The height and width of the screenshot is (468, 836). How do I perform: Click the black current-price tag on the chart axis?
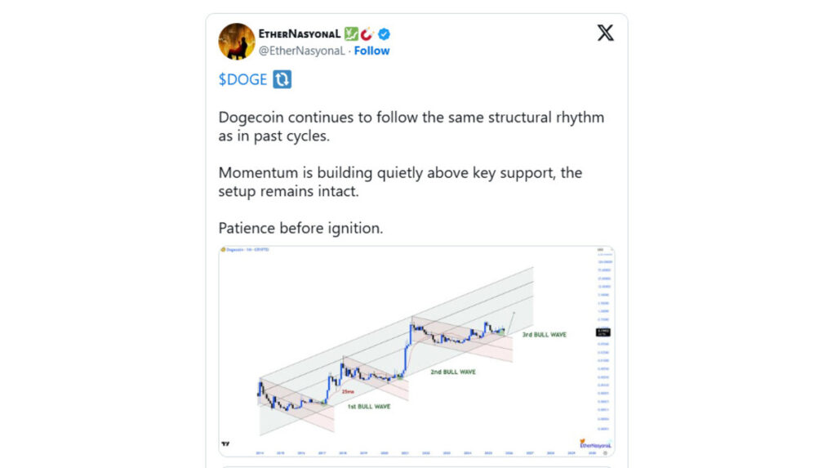[x=603, y=332]
